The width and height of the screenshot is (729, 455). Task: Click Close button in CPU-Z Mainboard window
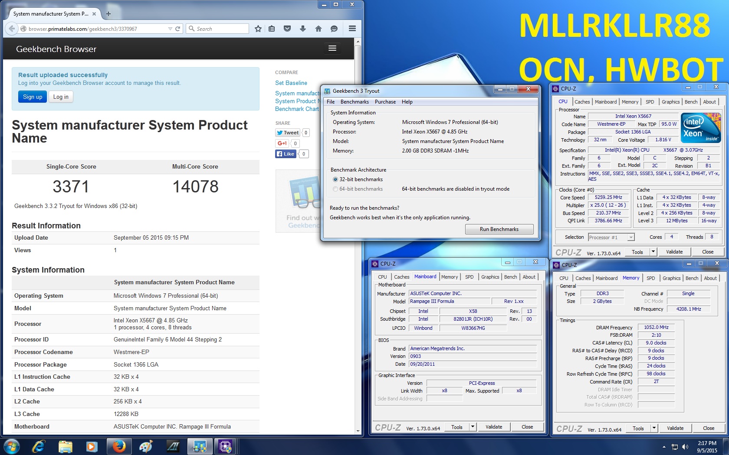[527, 427]
